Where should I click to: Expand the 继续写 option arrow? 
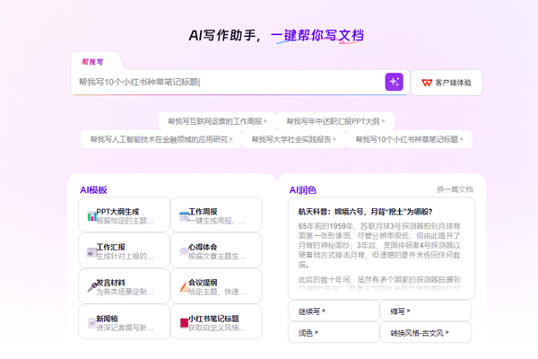(324, 311)
